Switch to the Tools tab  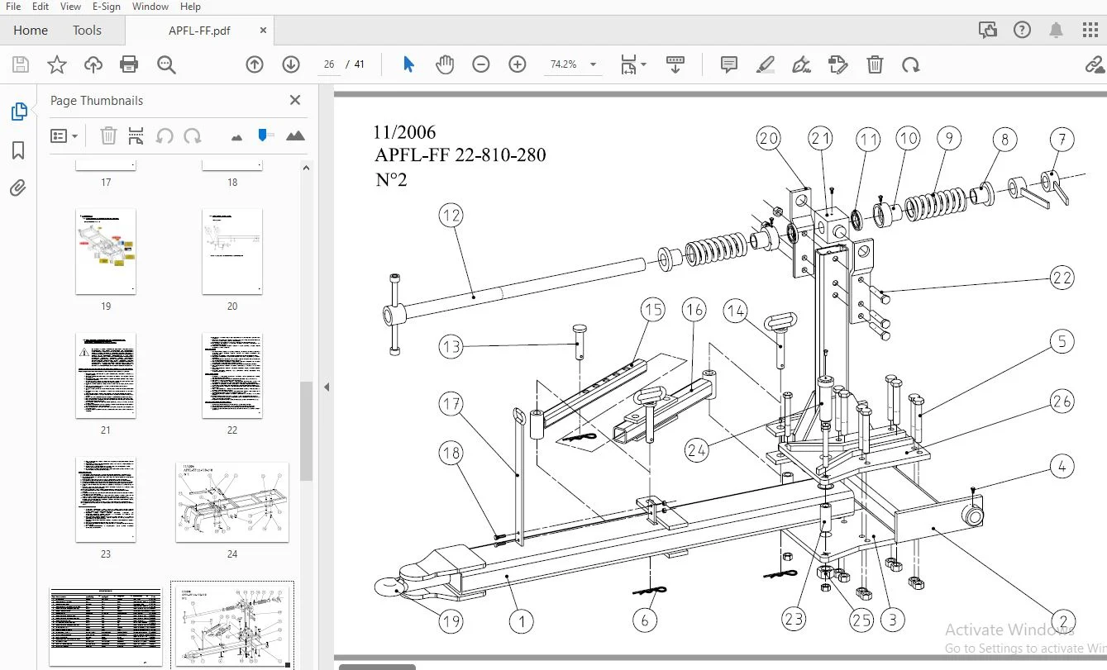pos(87,31)
